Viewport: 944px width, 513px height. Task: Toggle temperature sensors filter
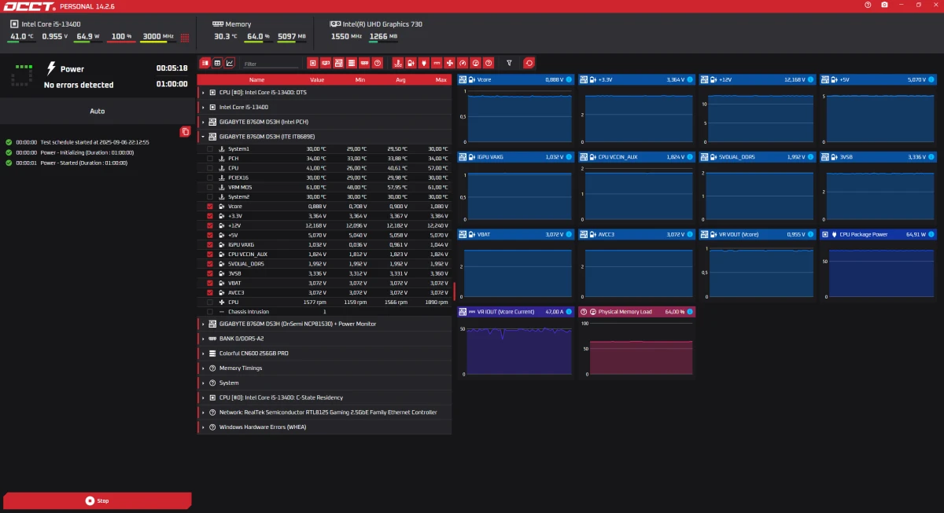(x=398, y=63)
